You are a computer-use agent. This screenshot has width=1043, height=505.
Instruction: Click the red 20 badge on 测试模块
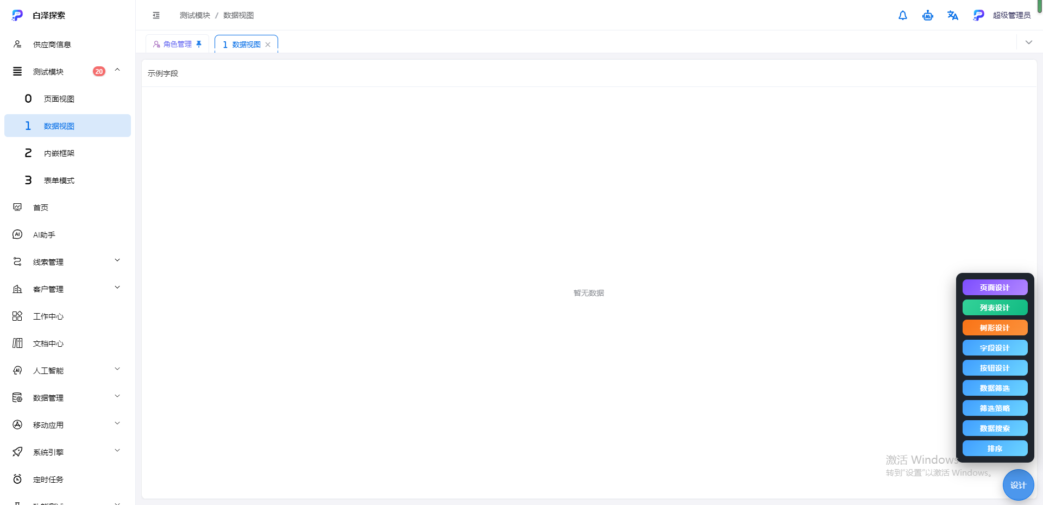click(x=99, y=71)
